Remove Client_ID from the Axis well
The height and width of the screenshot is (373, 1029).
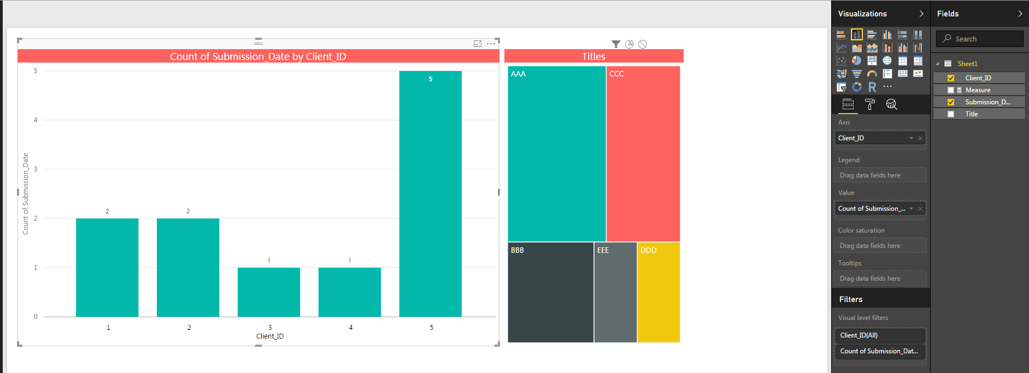920,138
